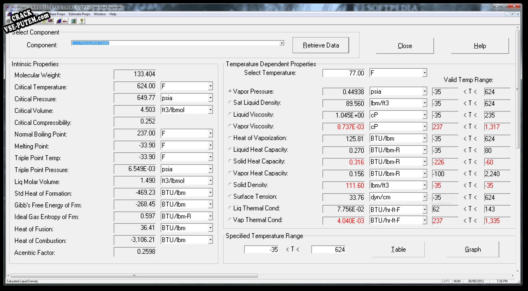528x291 pixels.
Task: Choose the Surface Tension radio option
Action: coord(230,196)
